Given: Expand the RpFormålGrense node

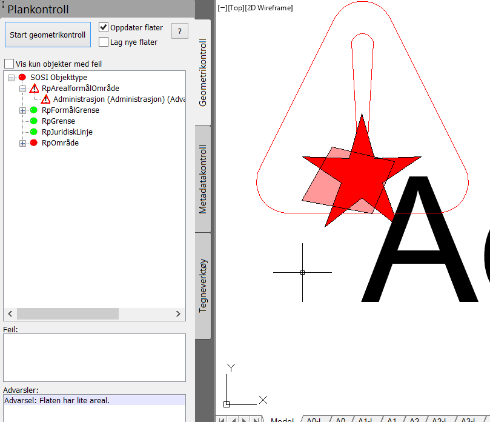Looking at the screenshot, I should (x=22, y=110).
